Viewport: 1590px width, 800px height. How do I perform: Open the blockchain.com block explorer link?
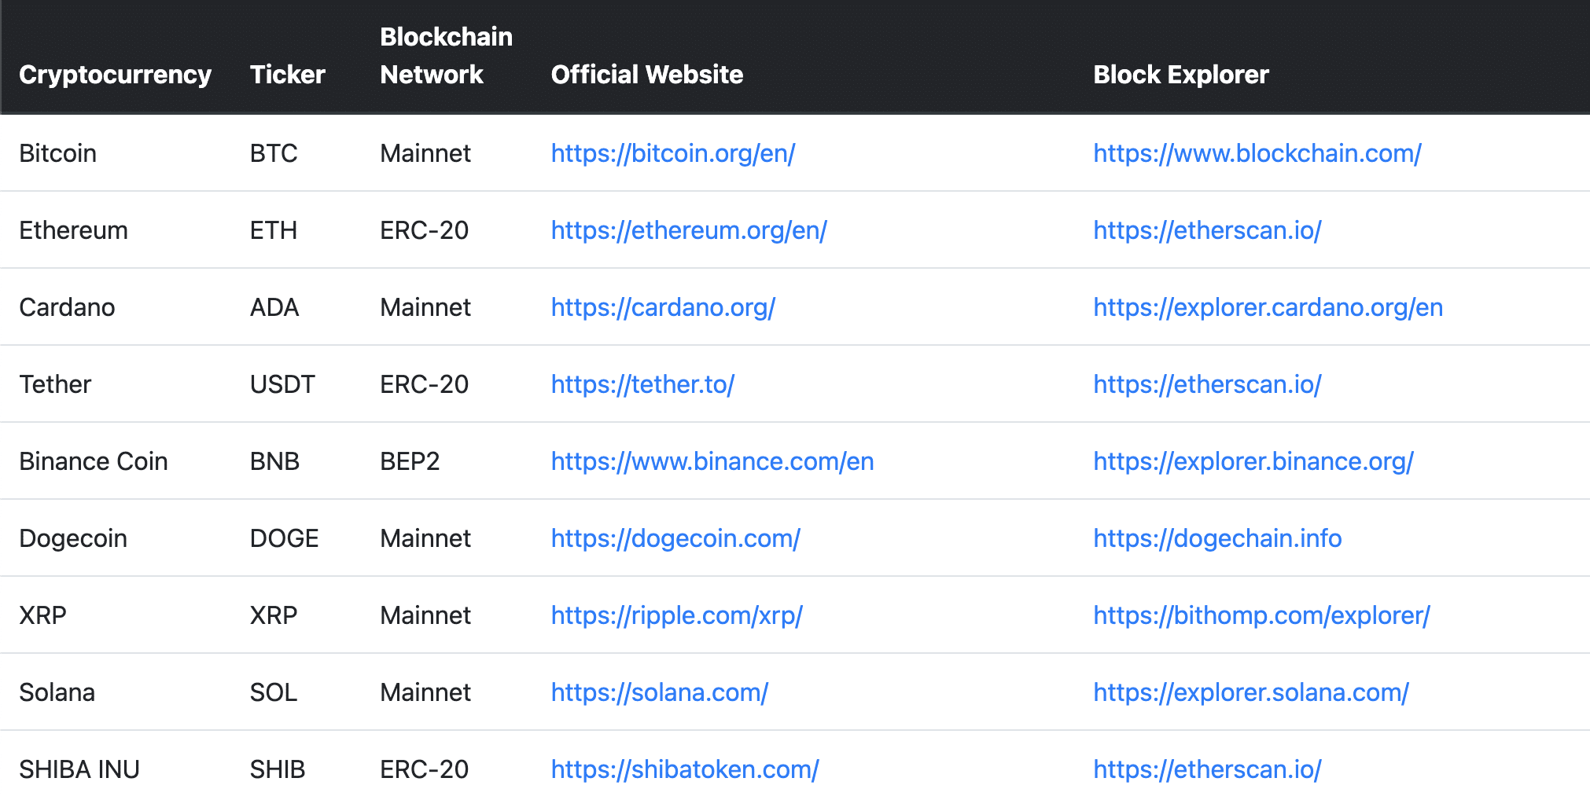[x=1257, y=153]
